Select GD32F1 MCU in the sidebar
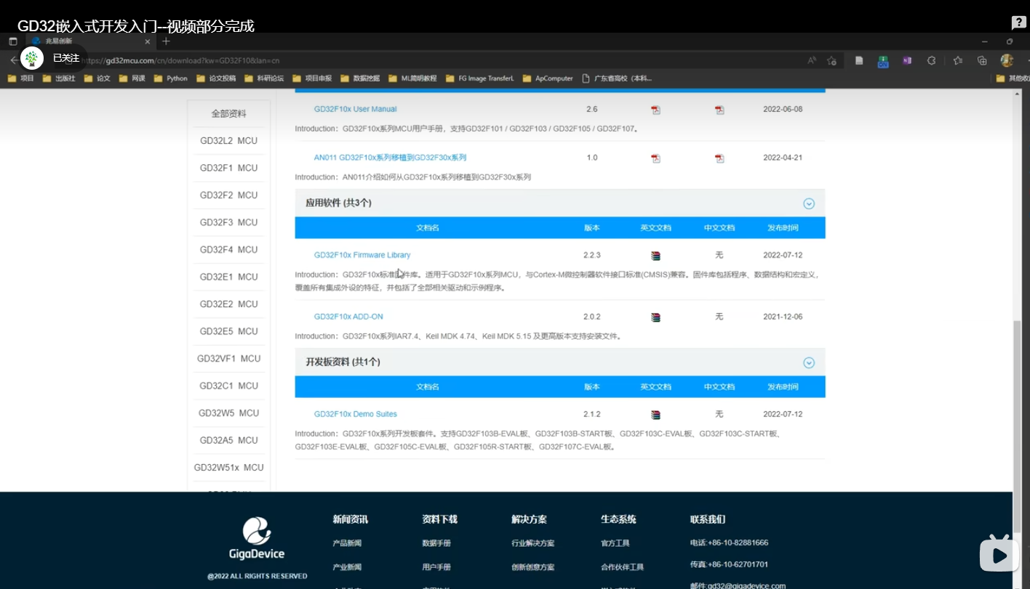Screen dimensions: 1030x589 228,168
